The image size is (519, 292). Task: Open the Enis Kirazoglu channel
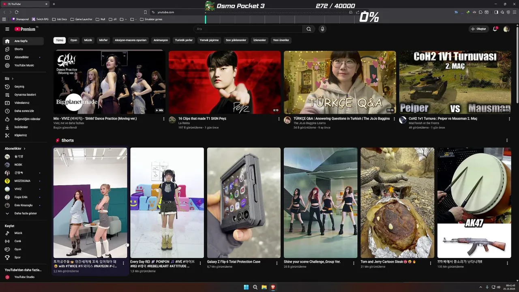click(x=23, y=205)
